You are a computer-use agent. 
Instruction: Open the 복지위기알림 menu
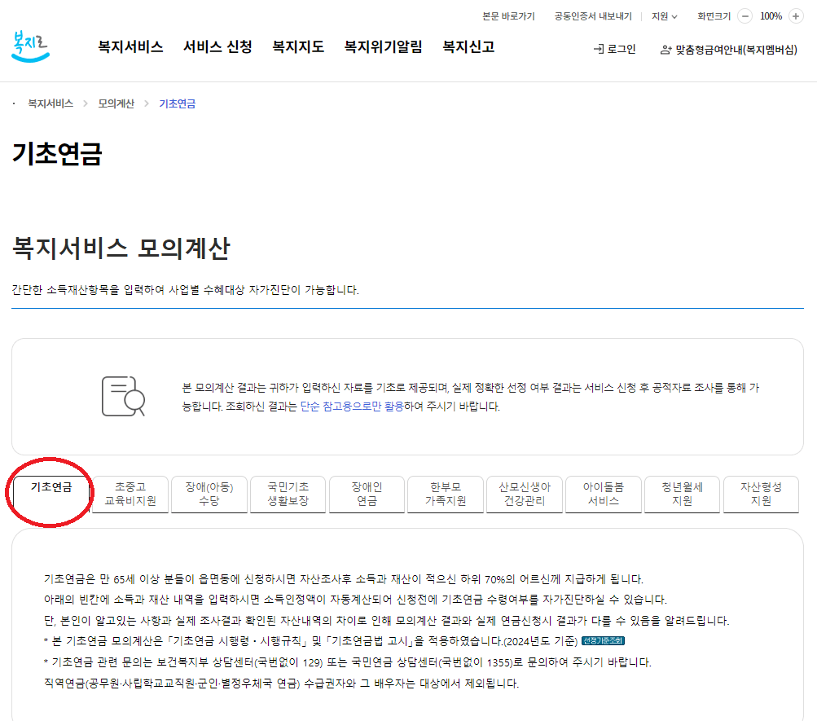(x=381, y=46)
